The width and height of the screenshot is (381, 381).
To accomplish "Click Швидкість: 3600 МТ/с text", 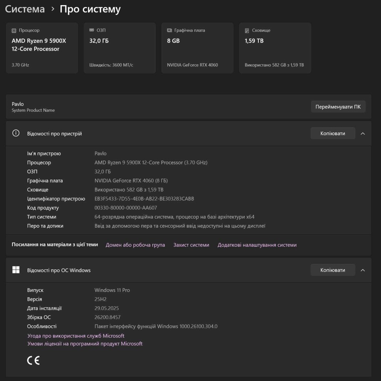I will coord(111,65).
